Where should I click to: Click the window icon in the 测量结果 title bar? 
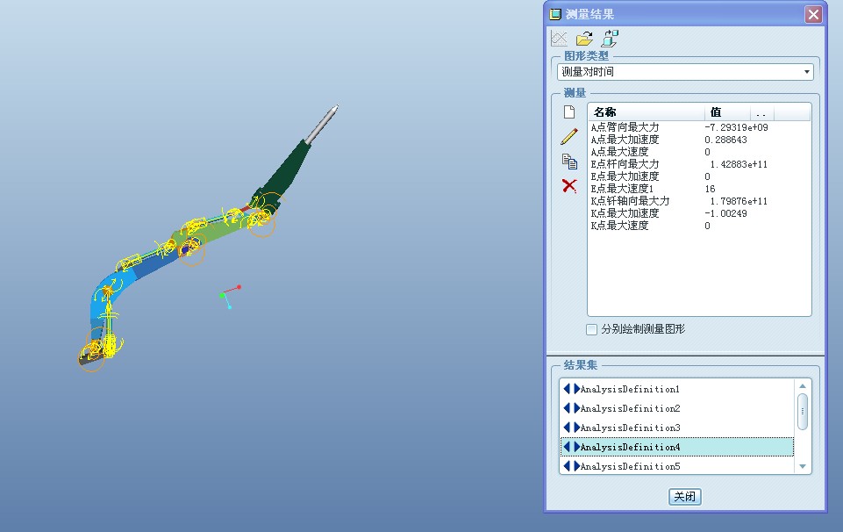555,15
